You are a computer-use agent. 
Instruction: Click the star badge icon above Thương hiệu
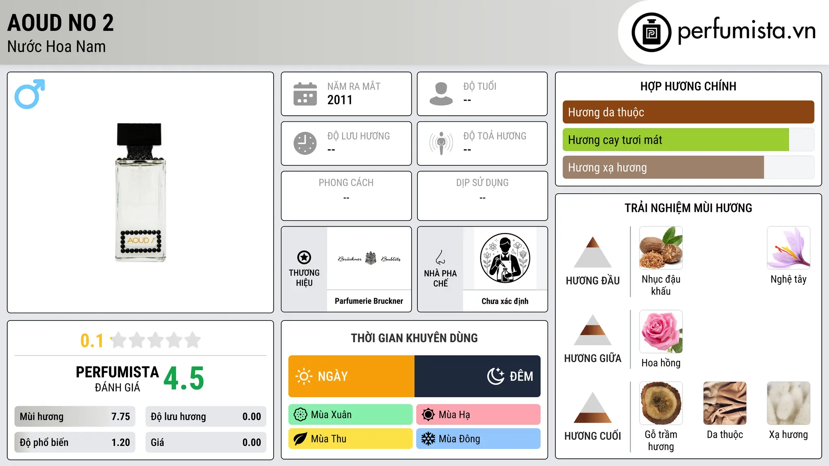(304, 257)
